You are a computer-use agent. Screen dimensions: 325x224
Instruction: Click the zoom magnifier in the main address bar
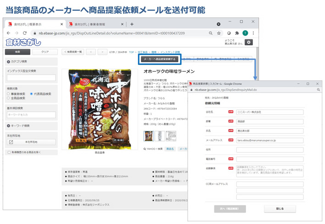211,33
